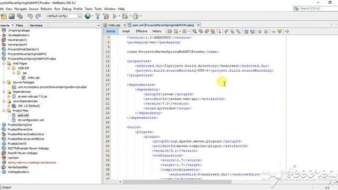338x190 pixels.
Task: Select pom.xml in Project Files
Action: click(23, 116)
